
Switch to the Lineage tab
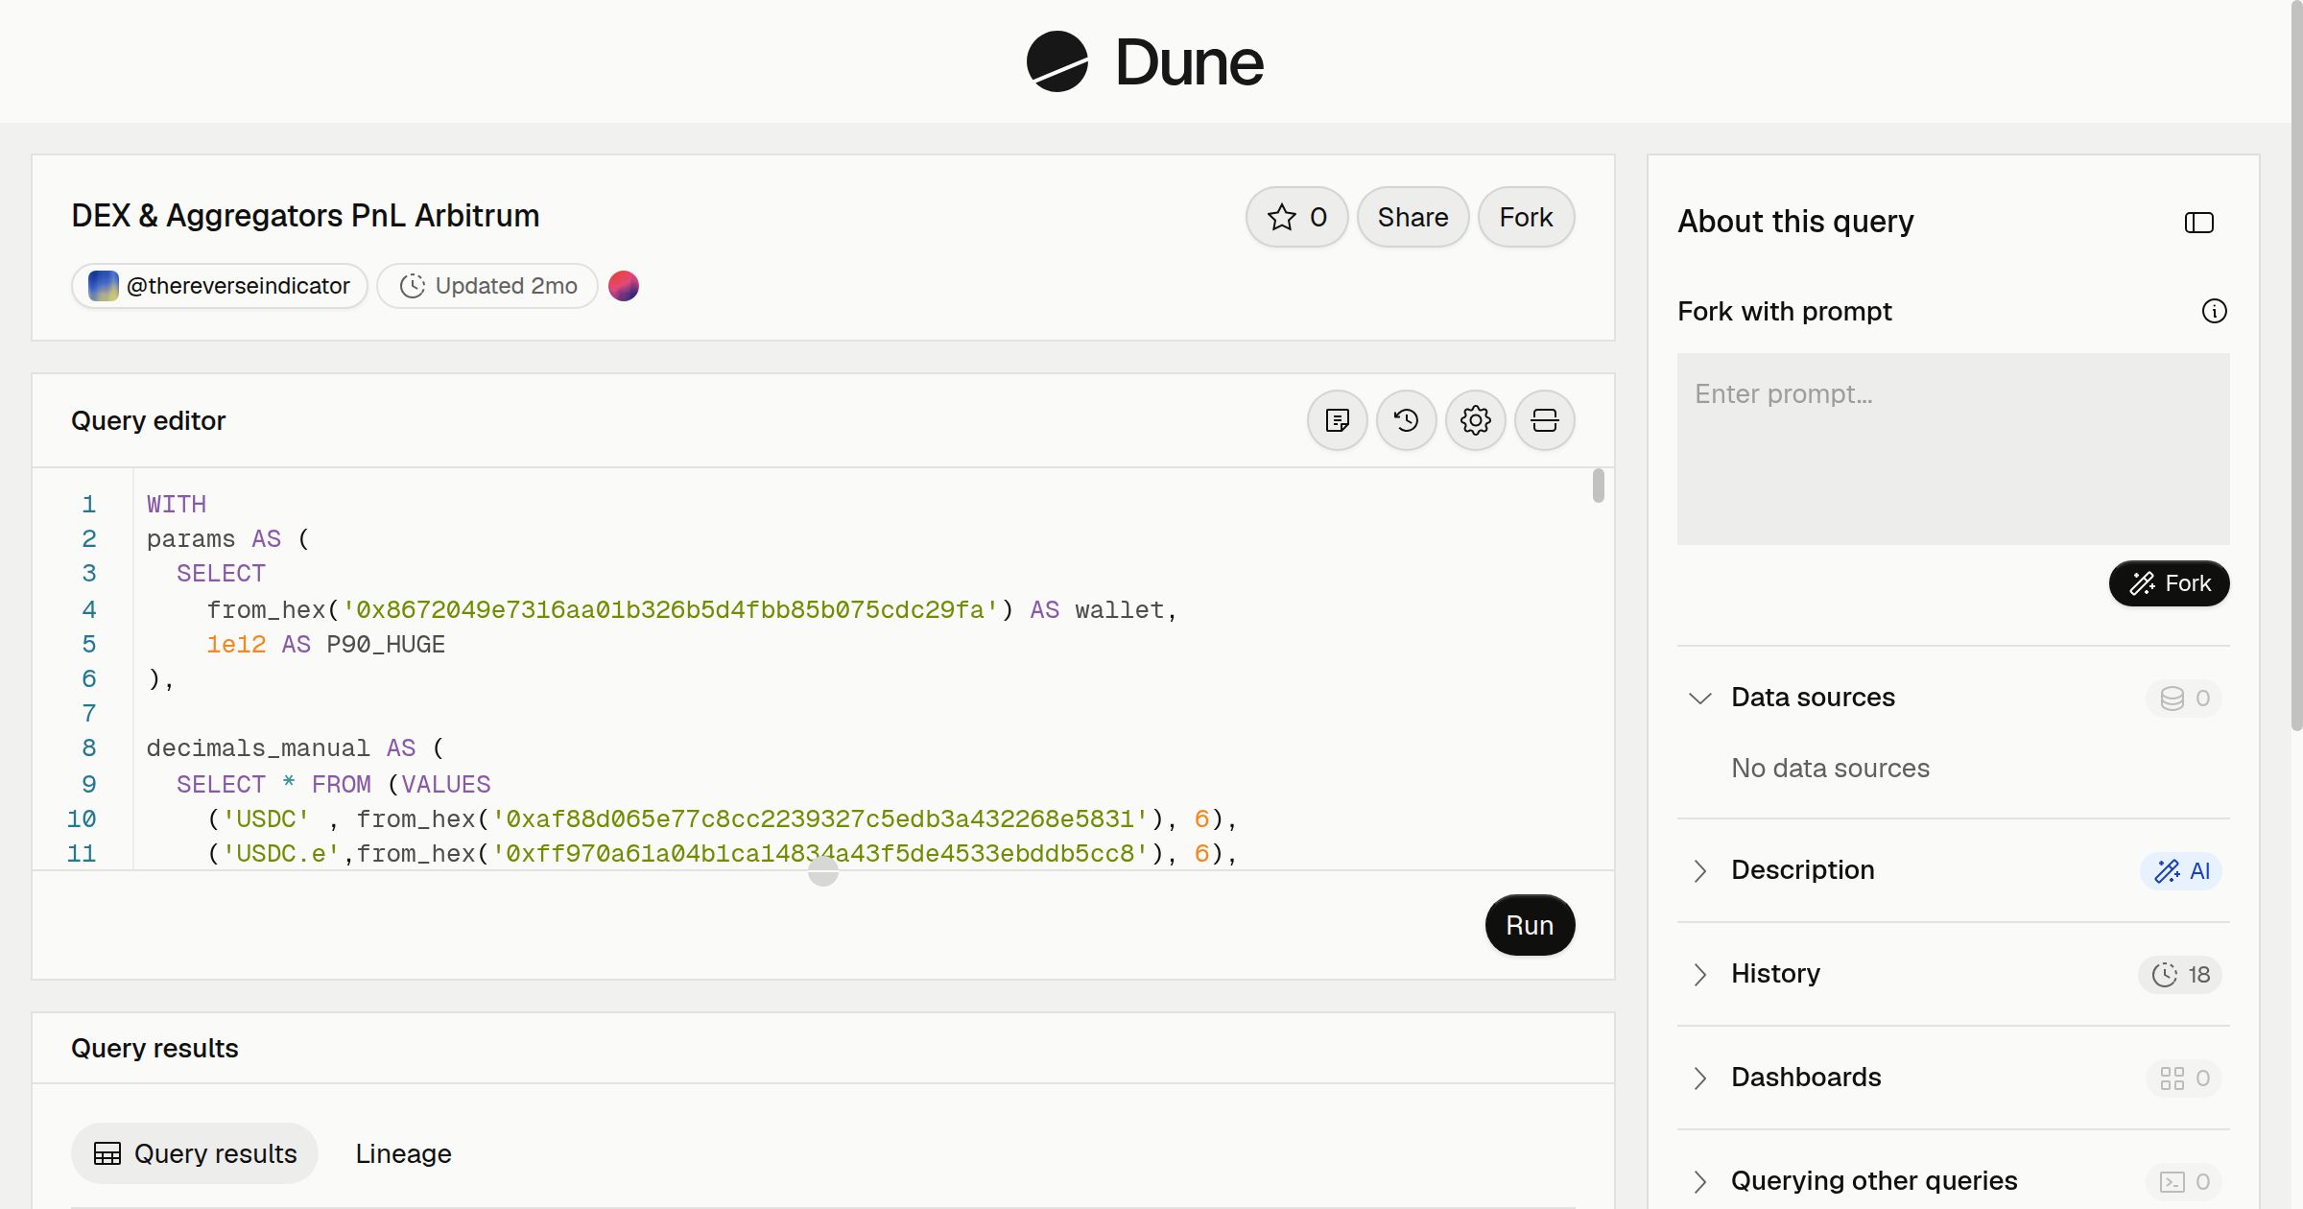coord(403,1153)
